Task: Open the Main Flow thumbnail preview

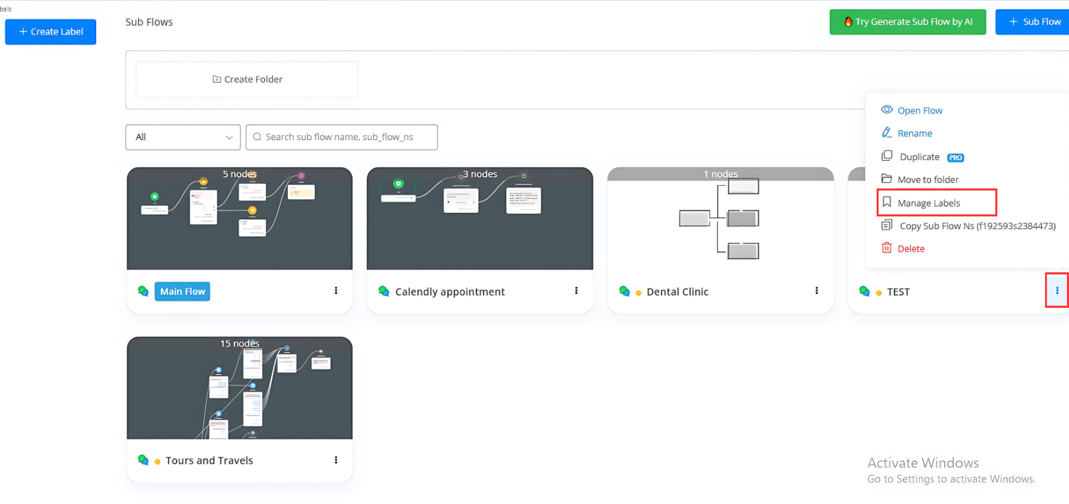Action: click(239, 219)
